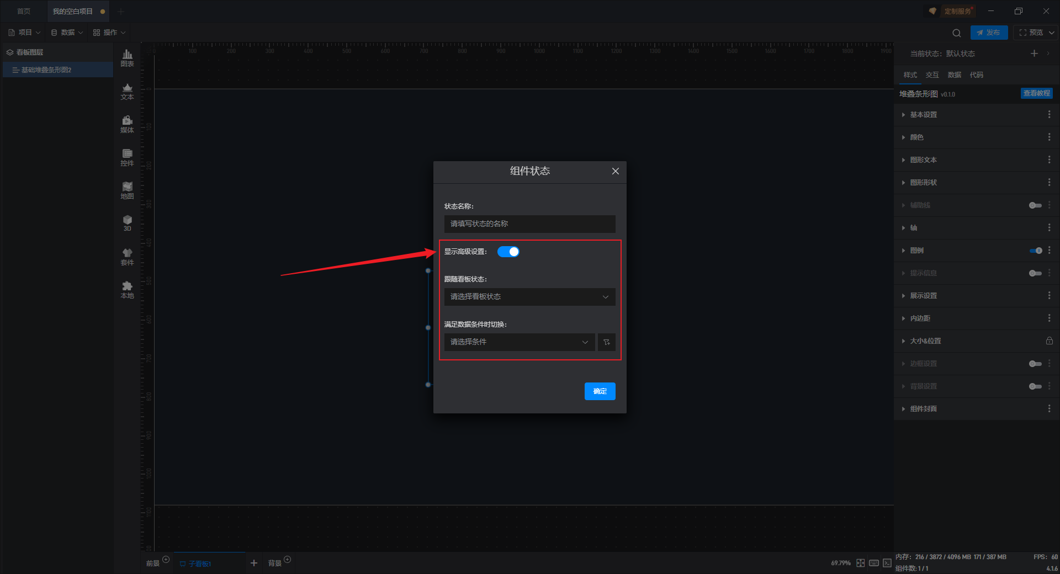Switch to the 交互 tab
The image size is (1060, 574).
point(932,75)
